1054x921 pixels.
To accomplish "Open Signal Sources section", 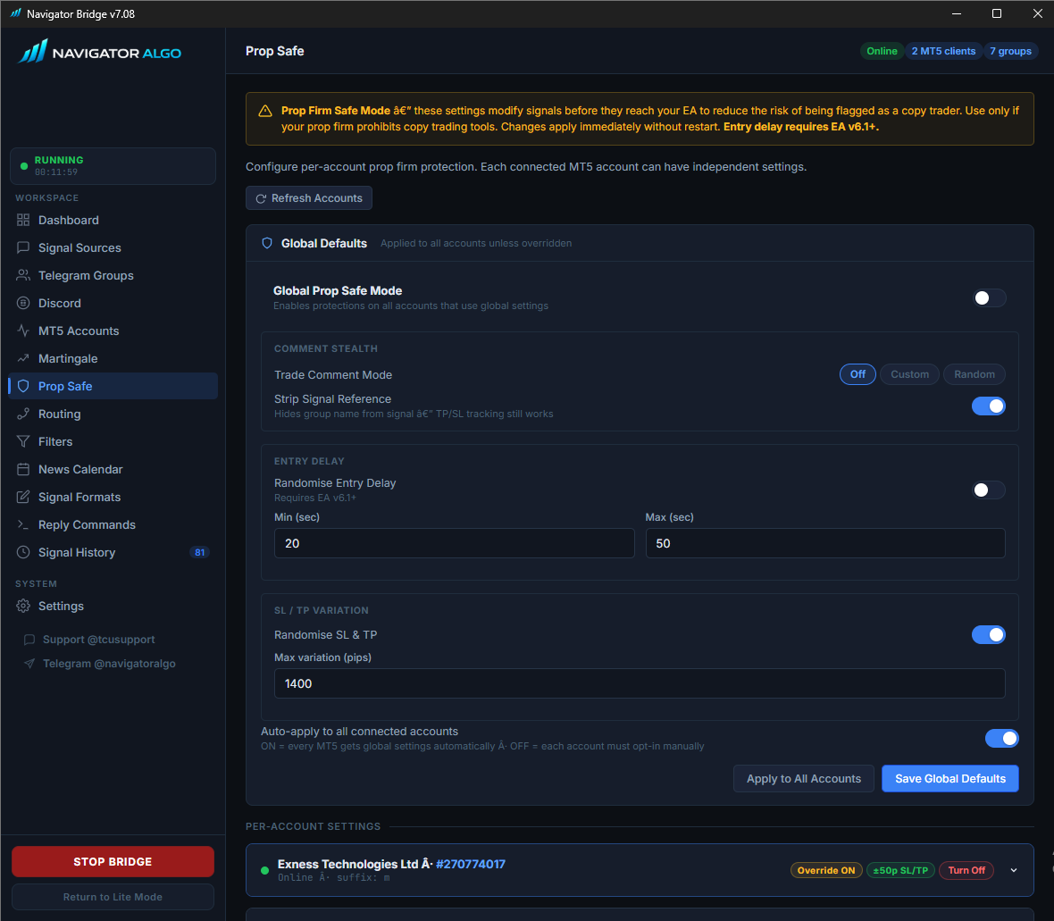I will click(113, 247).
